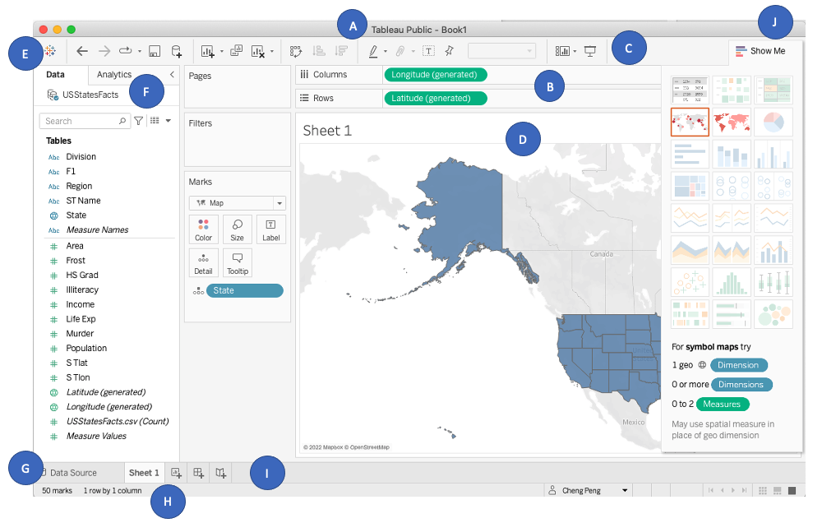Open the show/hide cards dropdown arrow
813x523 pixels.
click(575, 51)
